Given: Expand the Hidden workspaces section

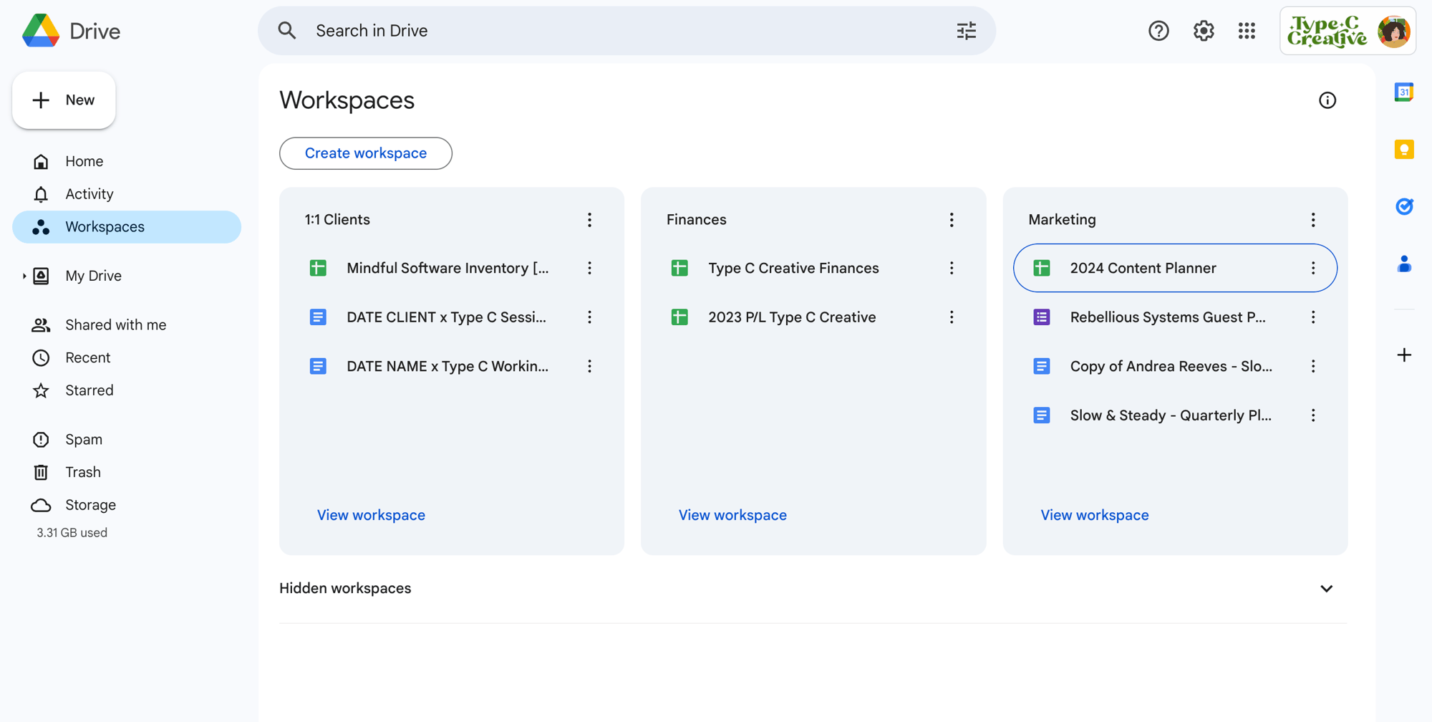Looking at the screenshot, I should click(x=1326, y=589).
